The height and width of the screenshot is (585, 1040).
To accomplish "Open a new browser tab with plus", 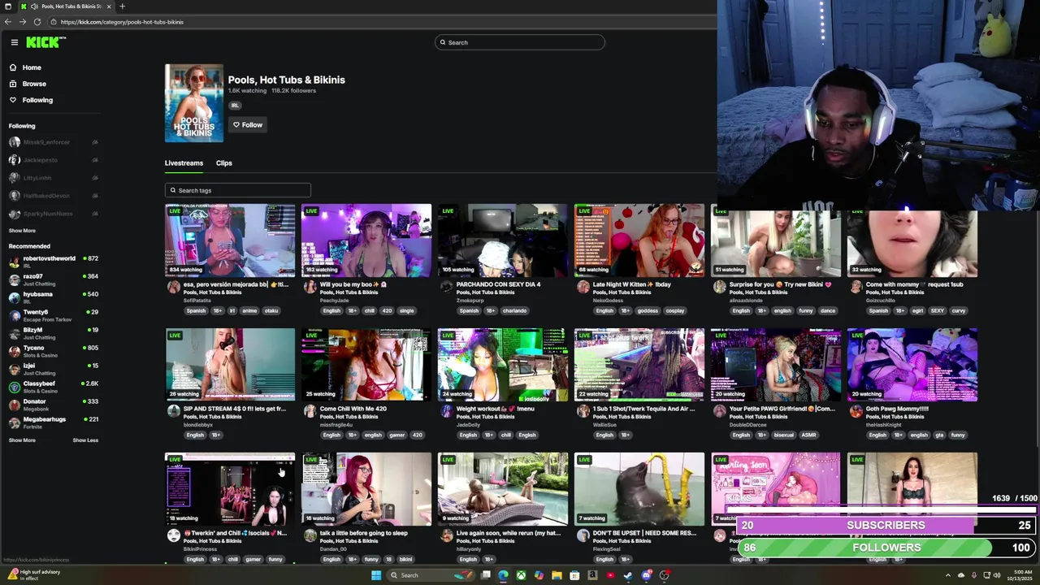I will click(x=122, y=6).
